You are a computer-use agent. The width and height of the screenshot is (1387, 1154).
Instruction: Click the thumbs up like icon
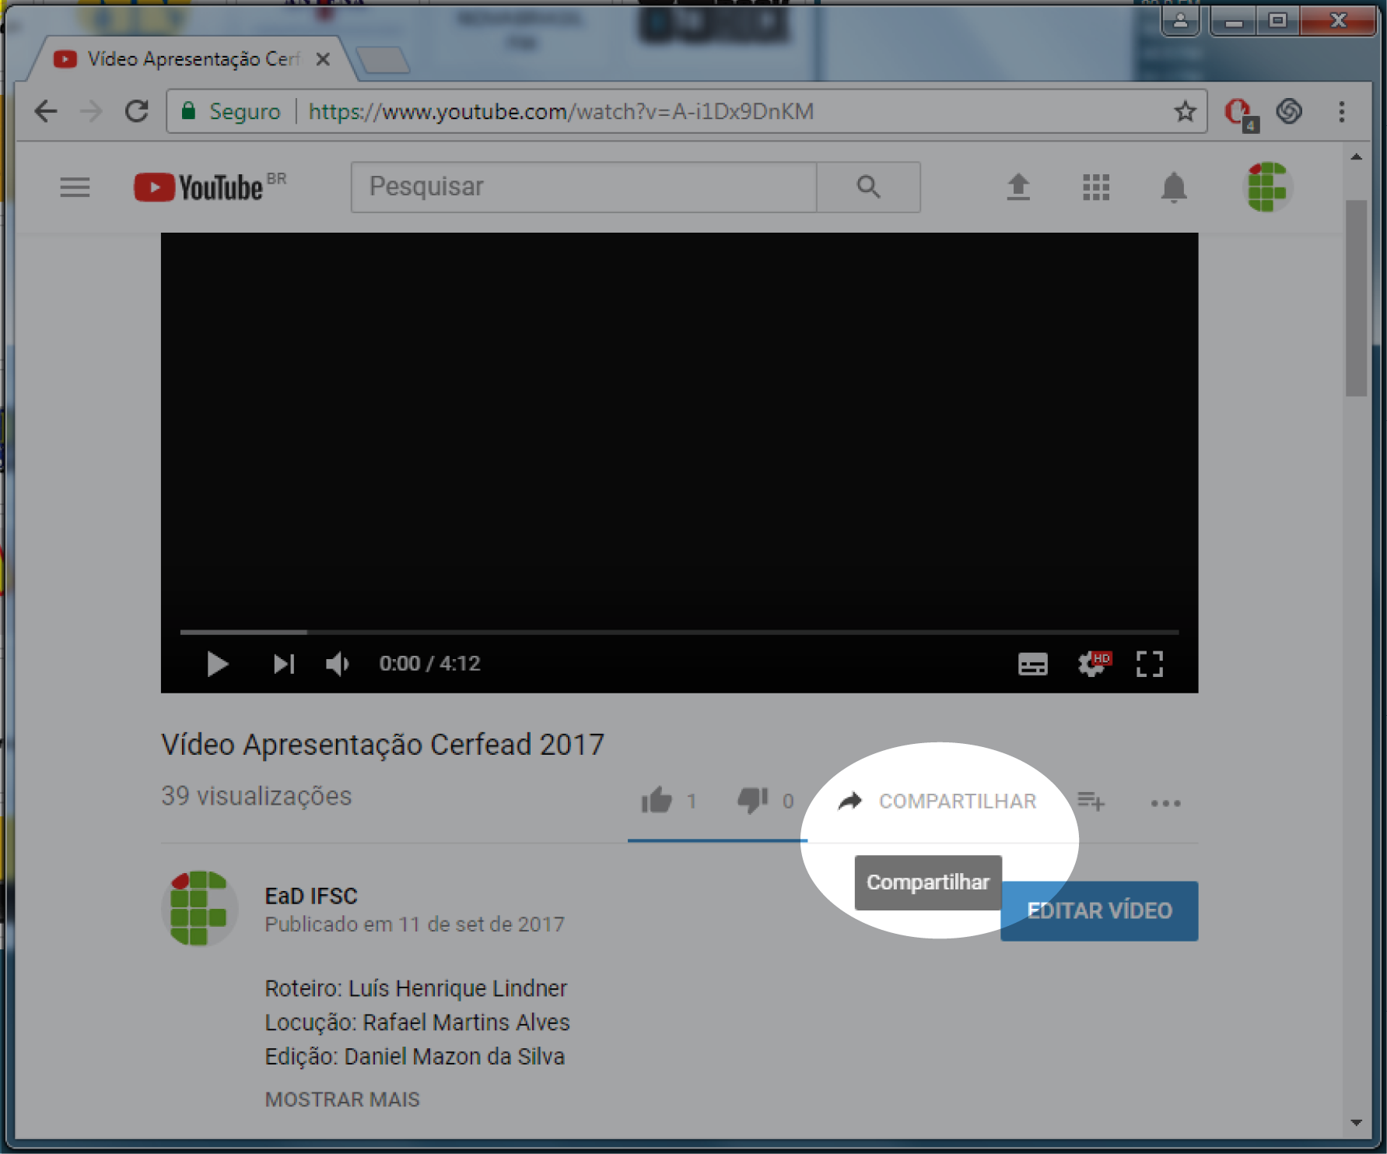[657, 801]
